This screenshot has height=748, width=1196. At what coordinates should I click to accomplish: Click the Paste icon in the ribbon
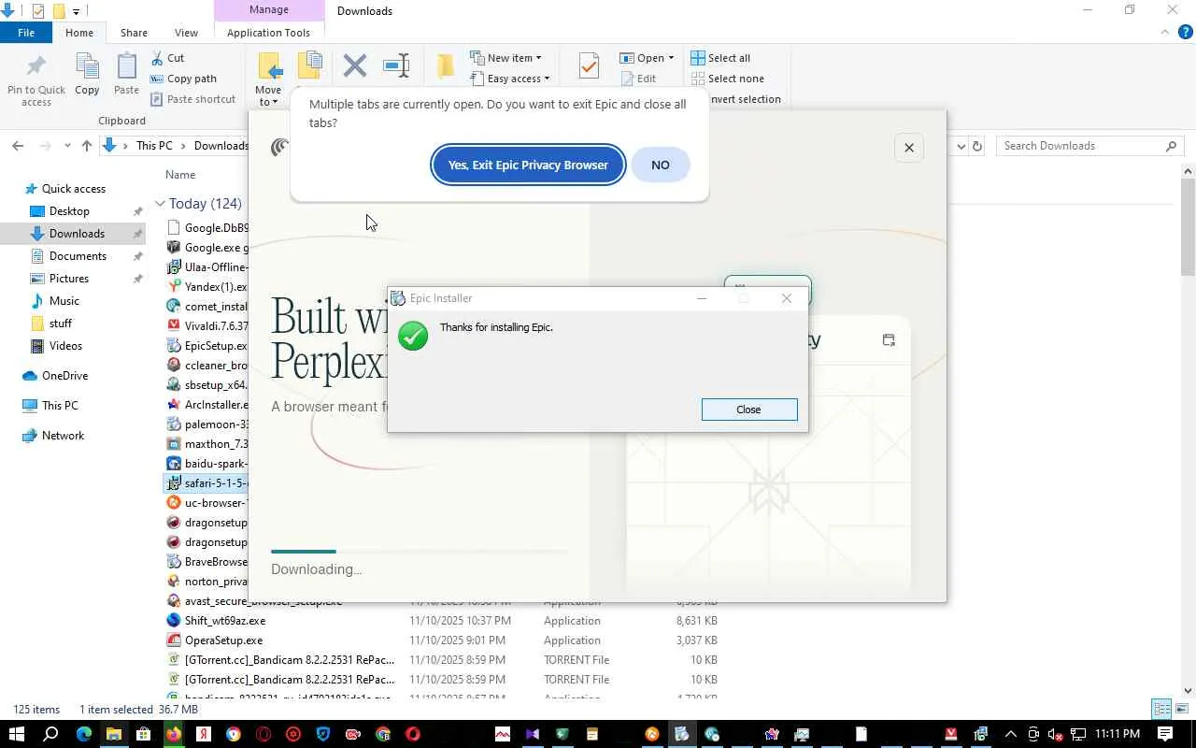tap(126, 74)
